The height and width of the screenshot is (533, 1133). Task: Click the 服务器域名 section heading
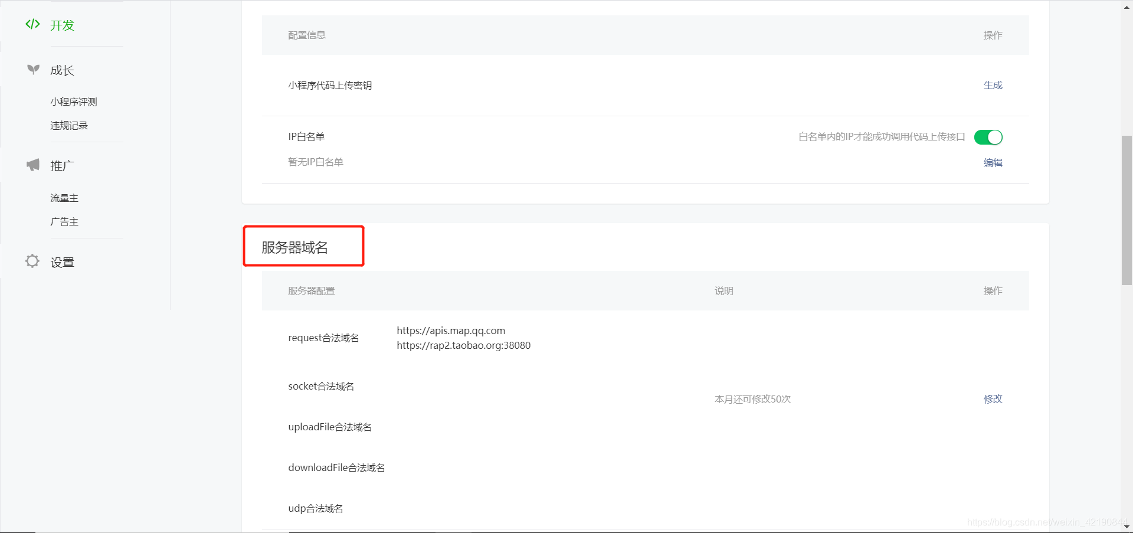tap(295, 247)
